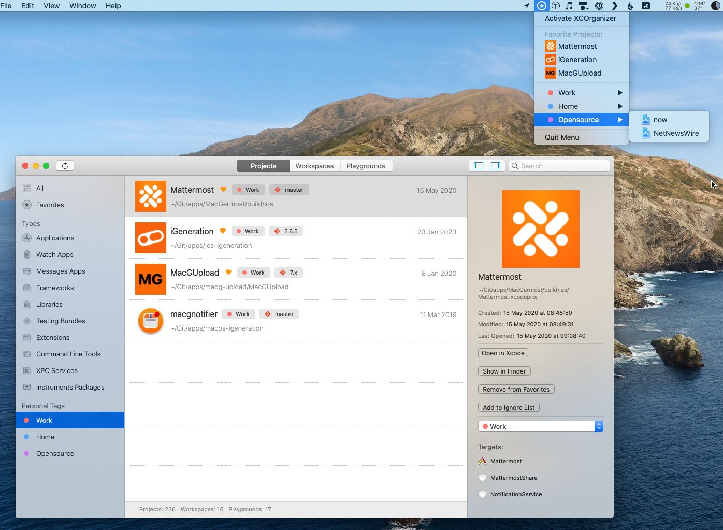723x530 pixels.
Task: Expand the Opensource submenu arrow
Action: coord(620,120)
